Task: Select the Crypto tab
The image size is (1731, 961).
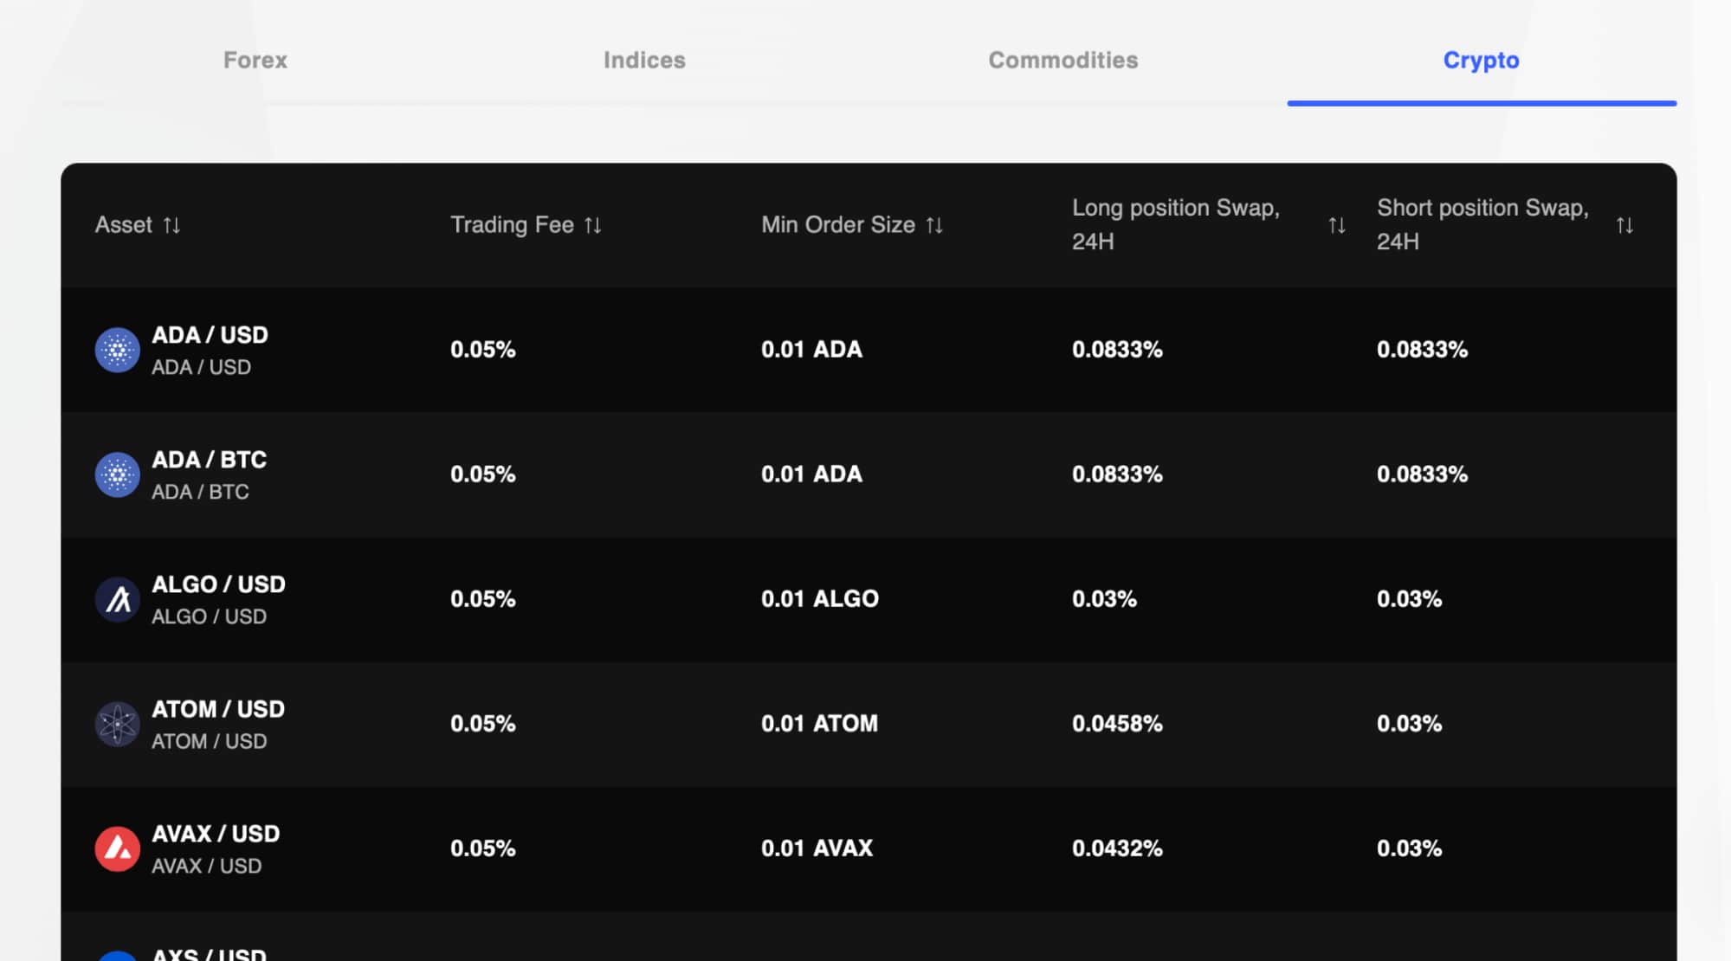Action: click(1481, 60)
